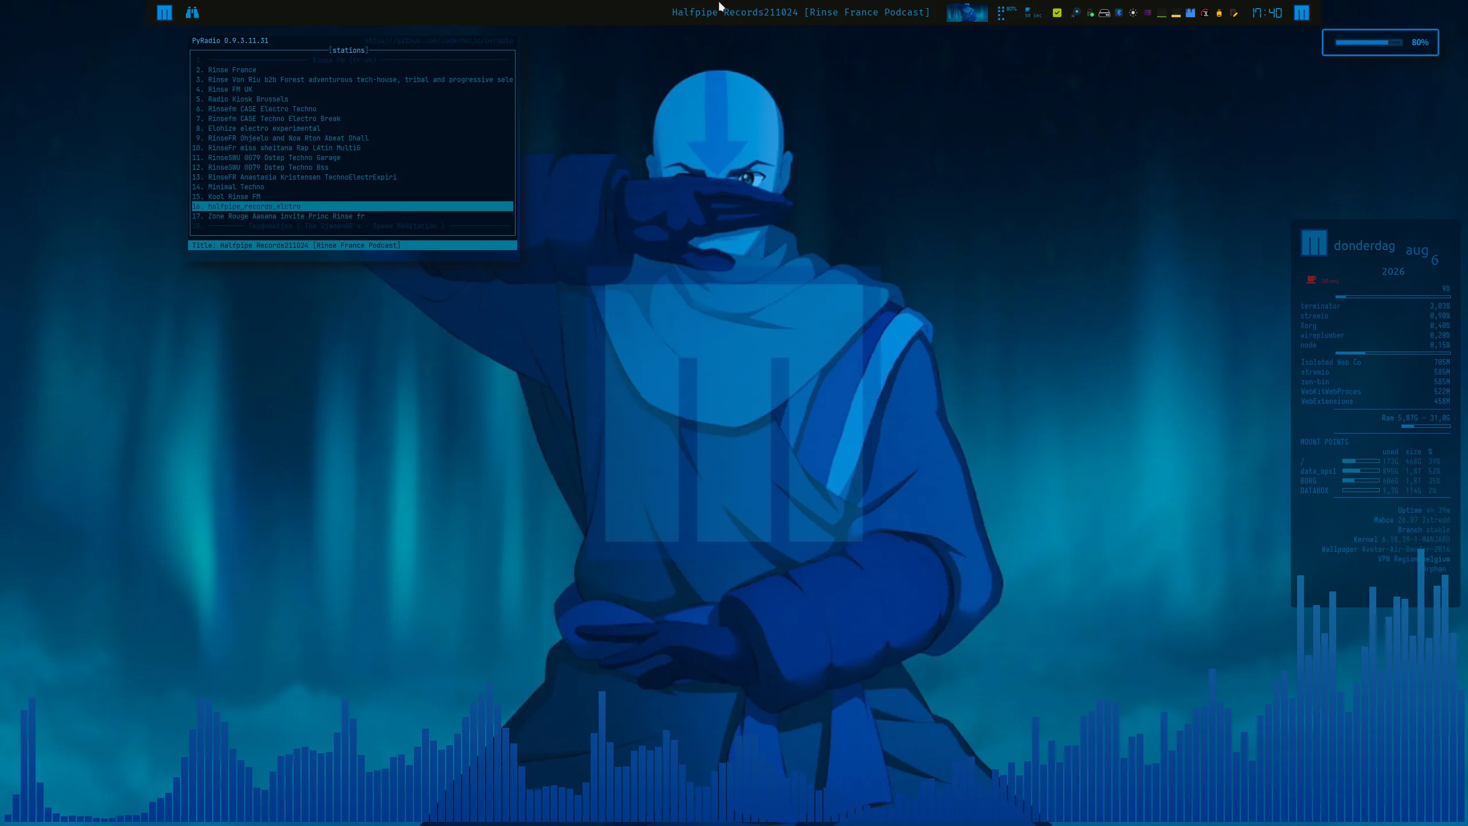Screen dimensions: 1468x826
Task: Click the [stations] header label in PyRadio
Action: (x=349, y=50)
